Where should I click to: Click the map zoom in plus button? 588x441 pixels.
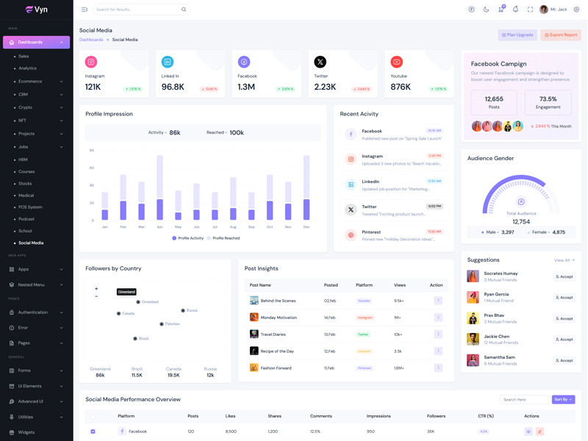[x=96, y=289]
